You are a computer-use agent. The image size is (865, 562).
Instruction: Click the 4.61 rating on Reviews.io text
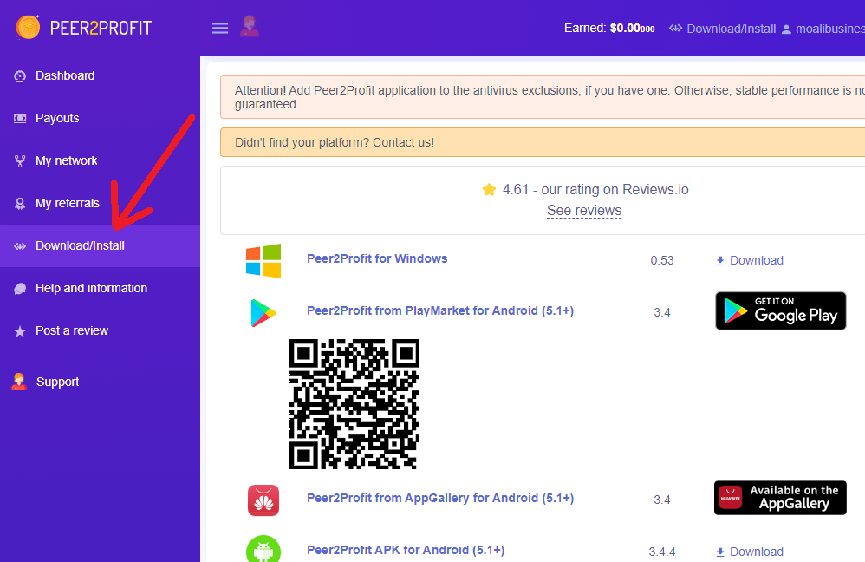coord(595,190)
